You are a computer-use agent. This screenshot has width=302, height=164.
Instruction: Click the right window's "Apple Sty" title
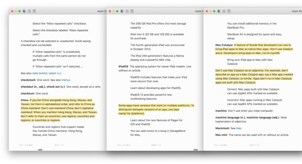pos(297,11)
